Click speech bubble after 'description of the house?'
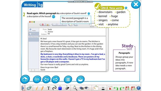The width and height of the screenshot is (161, 91). coord(54,17)
